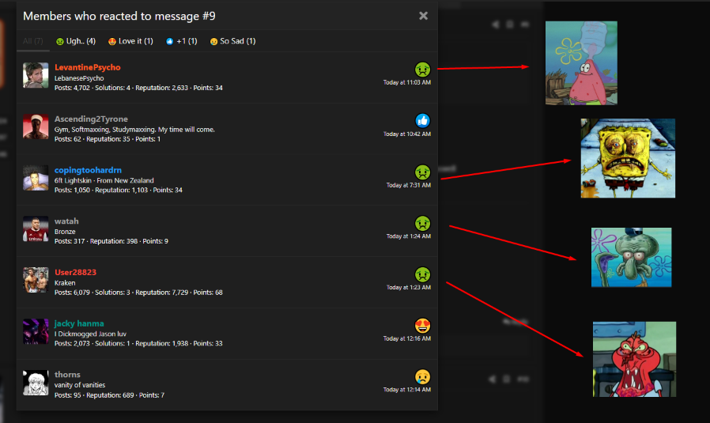Click the 'Today at 12:14 AM' timestamp
The height and width of the screenshot is (423, 710).
coord(407,390)
